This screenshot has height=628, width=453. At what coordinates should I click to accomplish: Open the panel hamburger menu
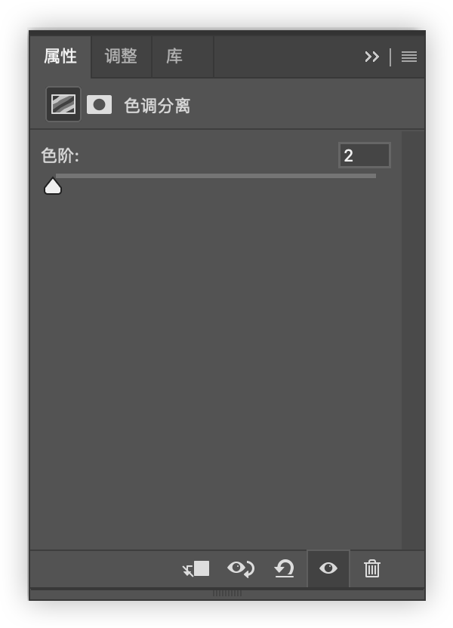pyautogui.click(x=409, y=57)
